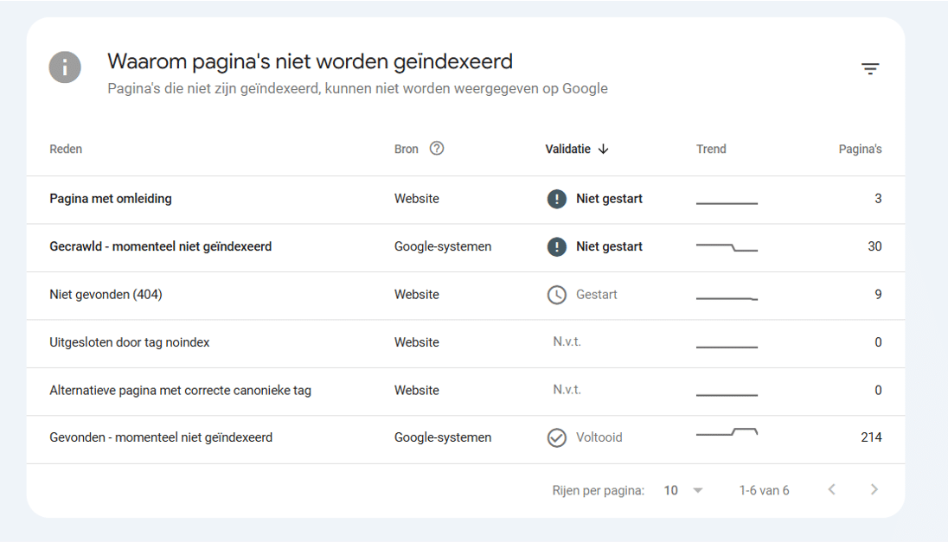948x542 pixels.
Task: Go to the next page arrow
Action: pos(874,489)
